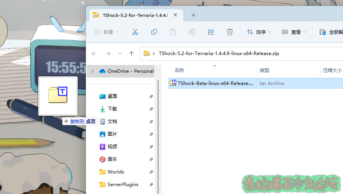Open 视频 (Videos) in the sidebar
This screenshot has width=343, height=194.
pyautogui.click(x=112, y=147)
